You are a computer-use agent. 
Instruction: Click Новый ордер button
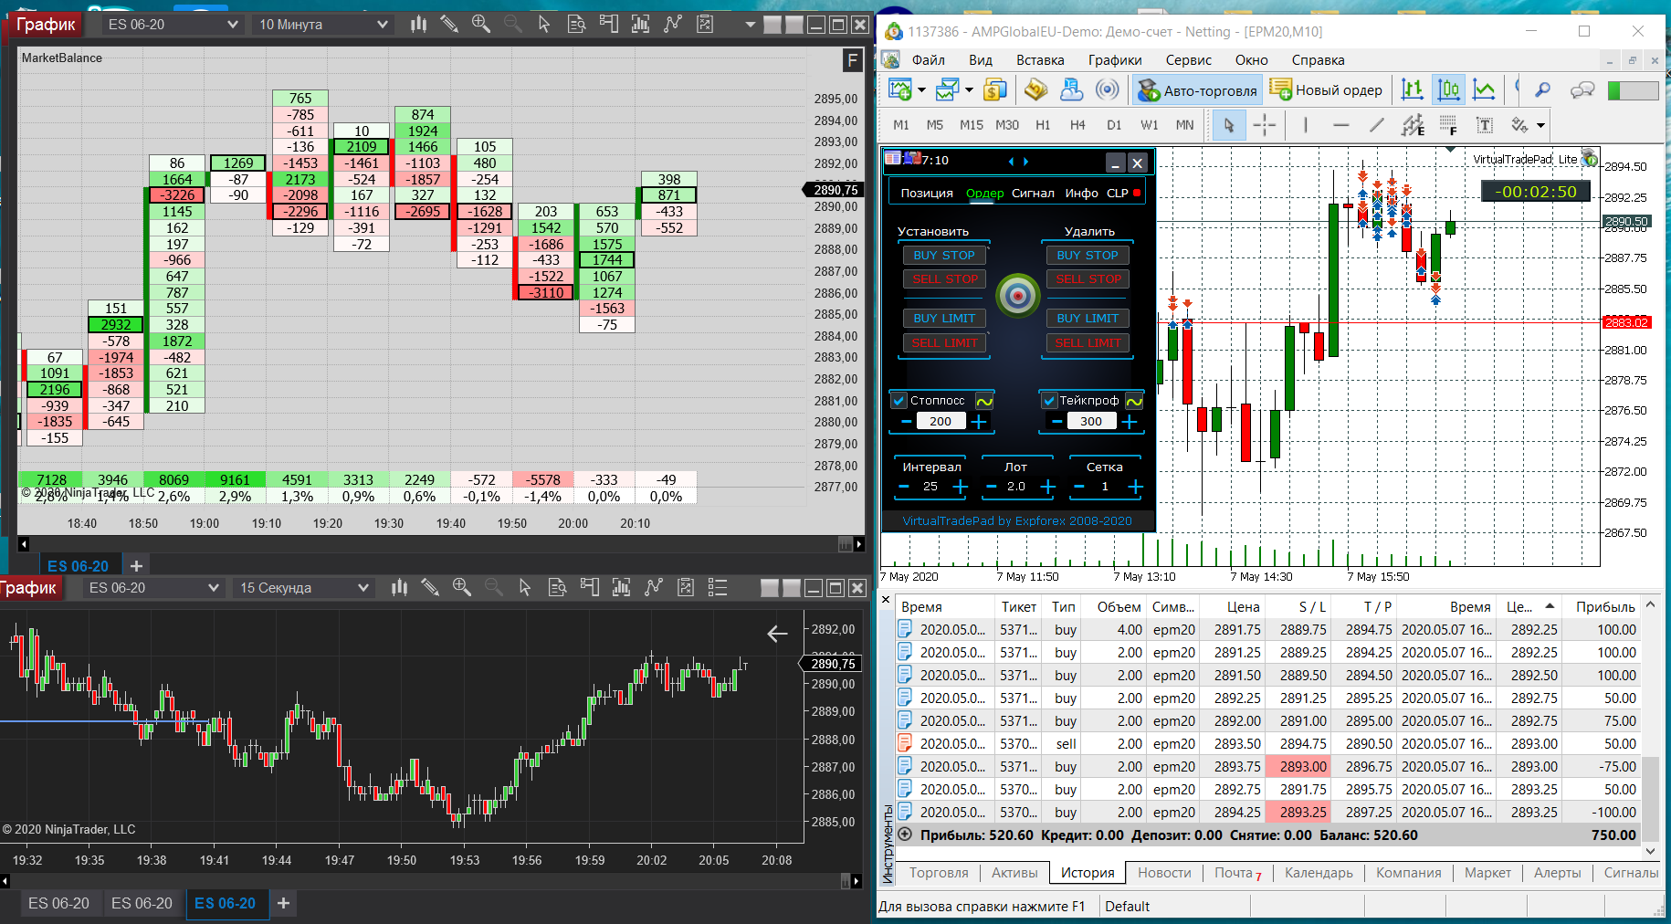[1327, 89]
